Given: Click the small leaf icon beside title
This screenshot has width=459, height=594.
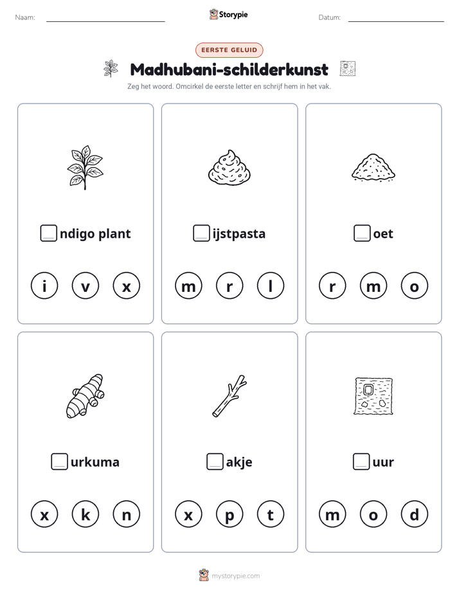Looking at the screenshot, I should 111,69.
